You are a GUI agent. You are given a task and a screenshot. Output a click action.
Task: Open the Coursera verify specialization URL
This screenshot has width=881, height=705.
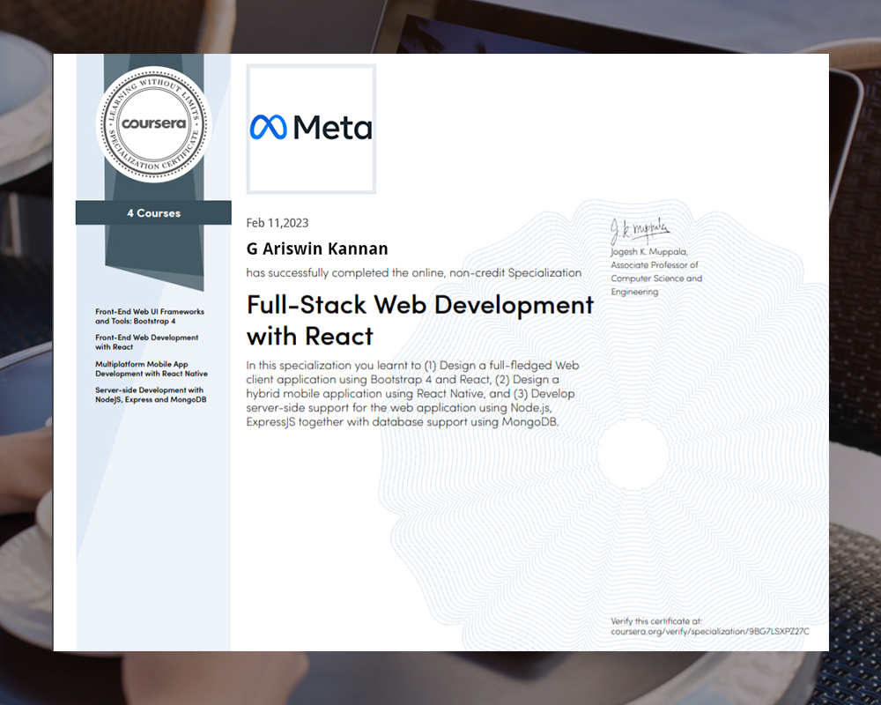[709, 632]
